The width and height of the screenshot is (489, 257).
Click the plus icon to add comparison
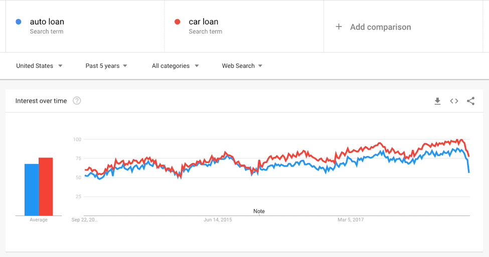tap(339, 26)
